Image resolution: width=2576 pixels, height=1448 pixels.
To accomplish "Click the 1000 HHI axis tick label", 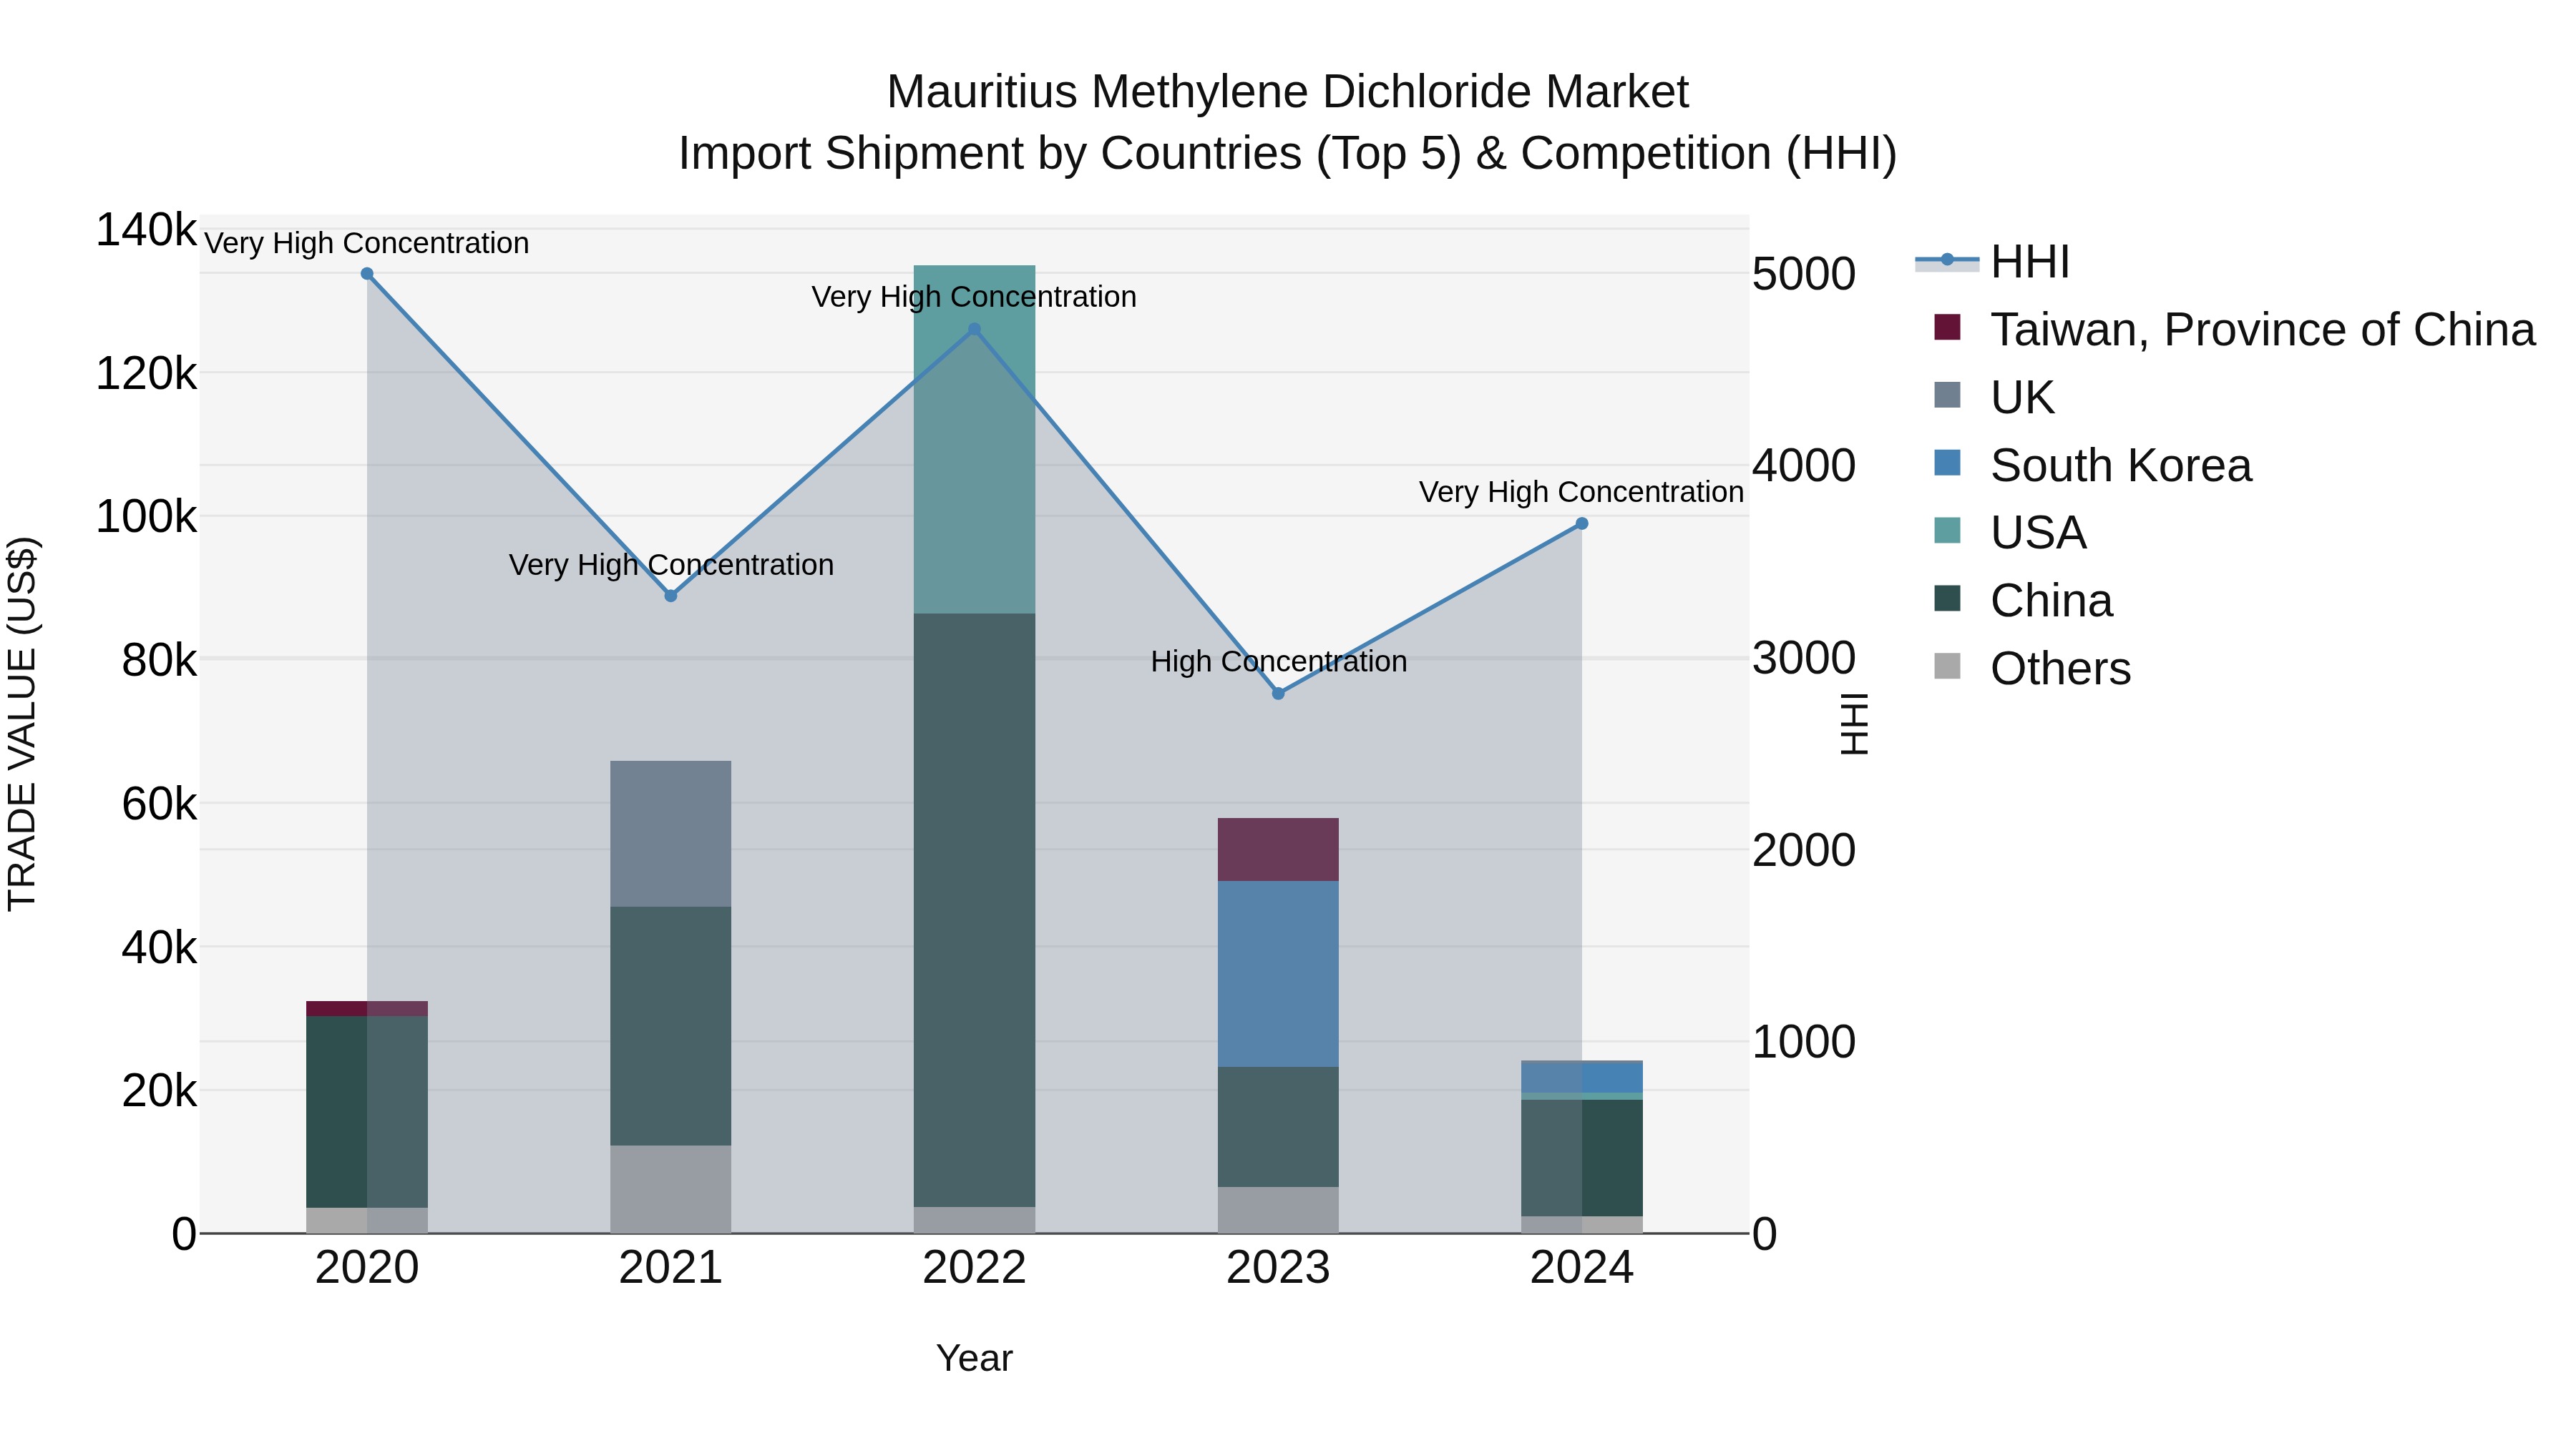I will click(x=1804, y=1041).
